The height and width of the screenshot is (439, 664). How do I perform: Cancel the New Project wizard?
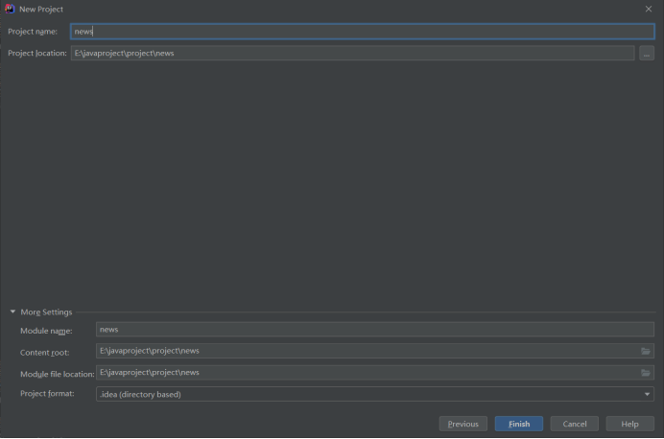click(574, 424)
